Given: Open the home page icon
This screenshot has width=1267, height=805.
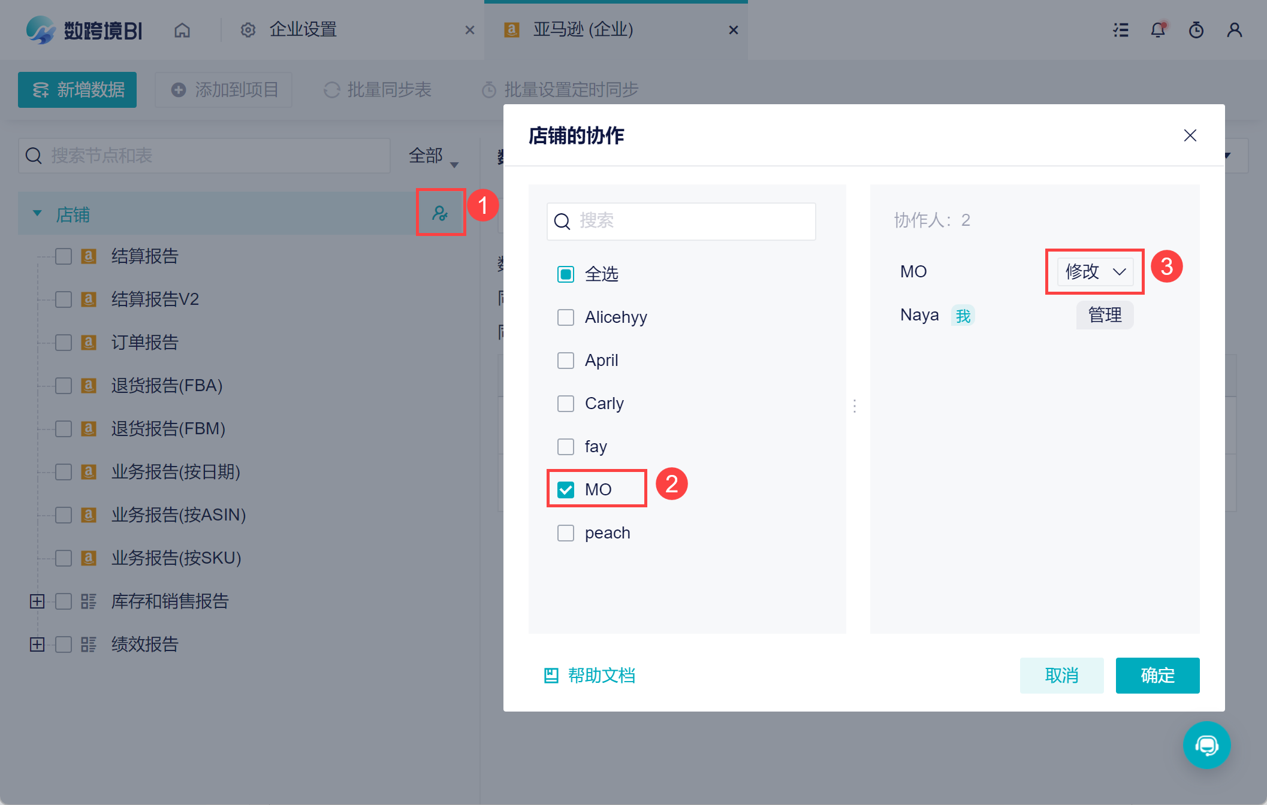Looking at the screenshot, I should (x=182, y=30).
